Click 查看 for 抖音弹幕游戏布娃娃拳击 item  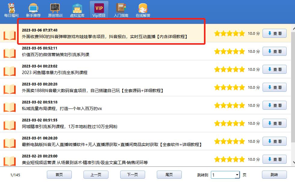tap(275, 34)
